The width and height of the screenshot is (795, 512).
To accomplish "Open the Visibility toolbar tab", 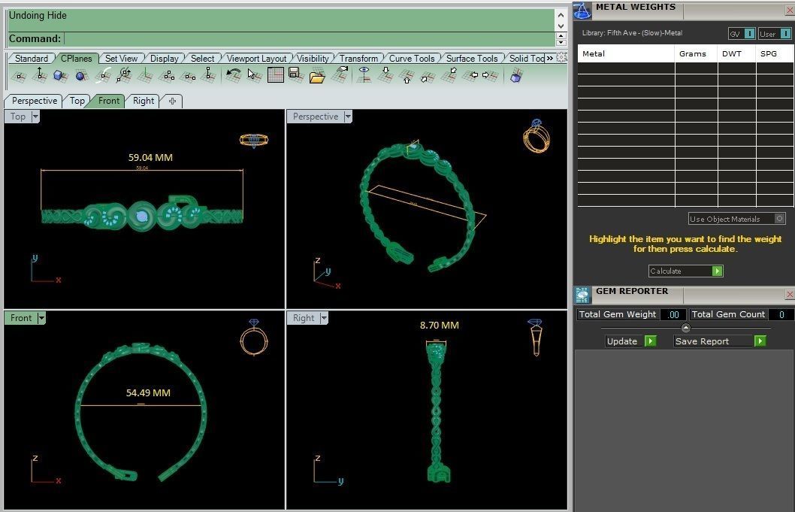I will pos(313,59).
